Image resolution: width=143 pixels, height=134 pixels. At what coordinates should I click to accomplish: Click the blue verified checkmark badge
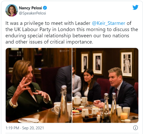45,8
